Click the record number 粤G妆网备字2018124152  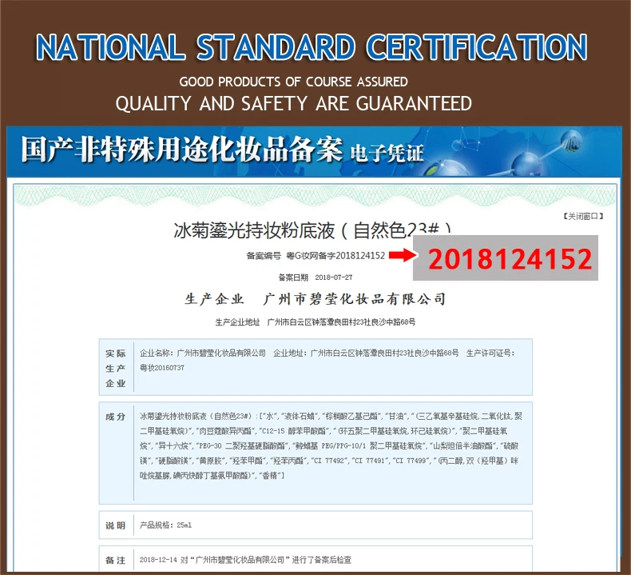(335, 255)
